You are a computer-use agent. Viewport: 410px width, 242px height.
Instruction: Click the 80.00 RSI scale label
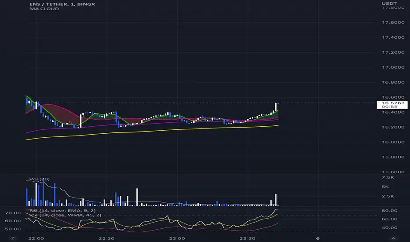pyautogui.click(x=389, y=211)
